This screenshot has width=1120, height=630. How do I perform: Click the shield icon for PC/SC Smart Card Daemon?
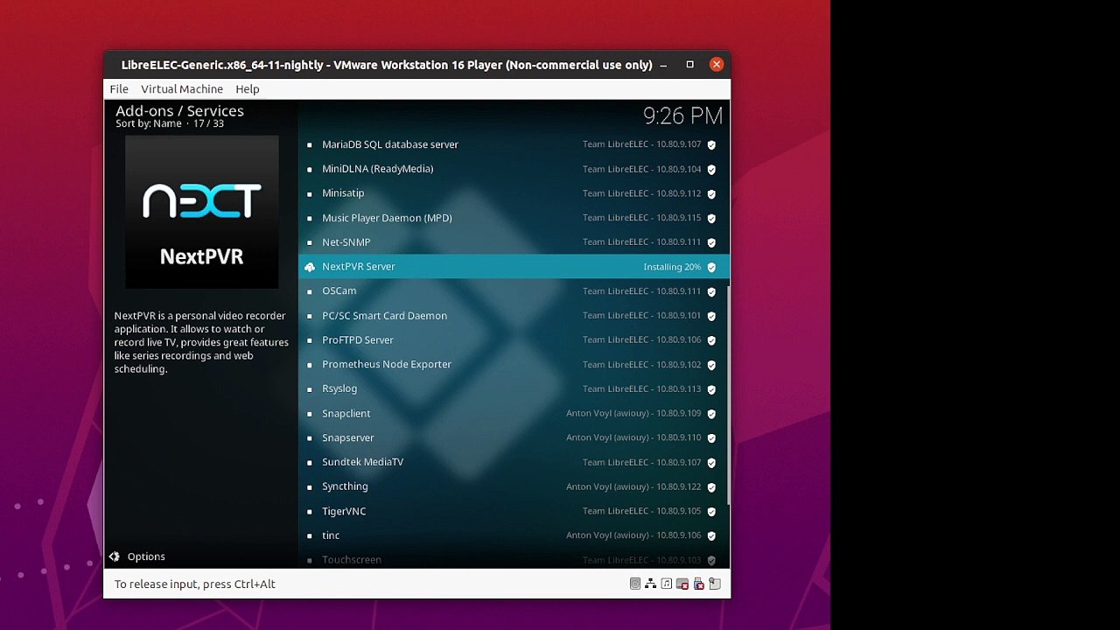(x=711, y=317)
